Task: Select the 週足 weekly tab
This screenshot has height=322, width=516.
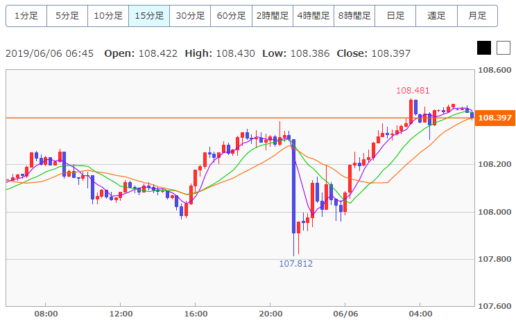Action: coord(436,16)
